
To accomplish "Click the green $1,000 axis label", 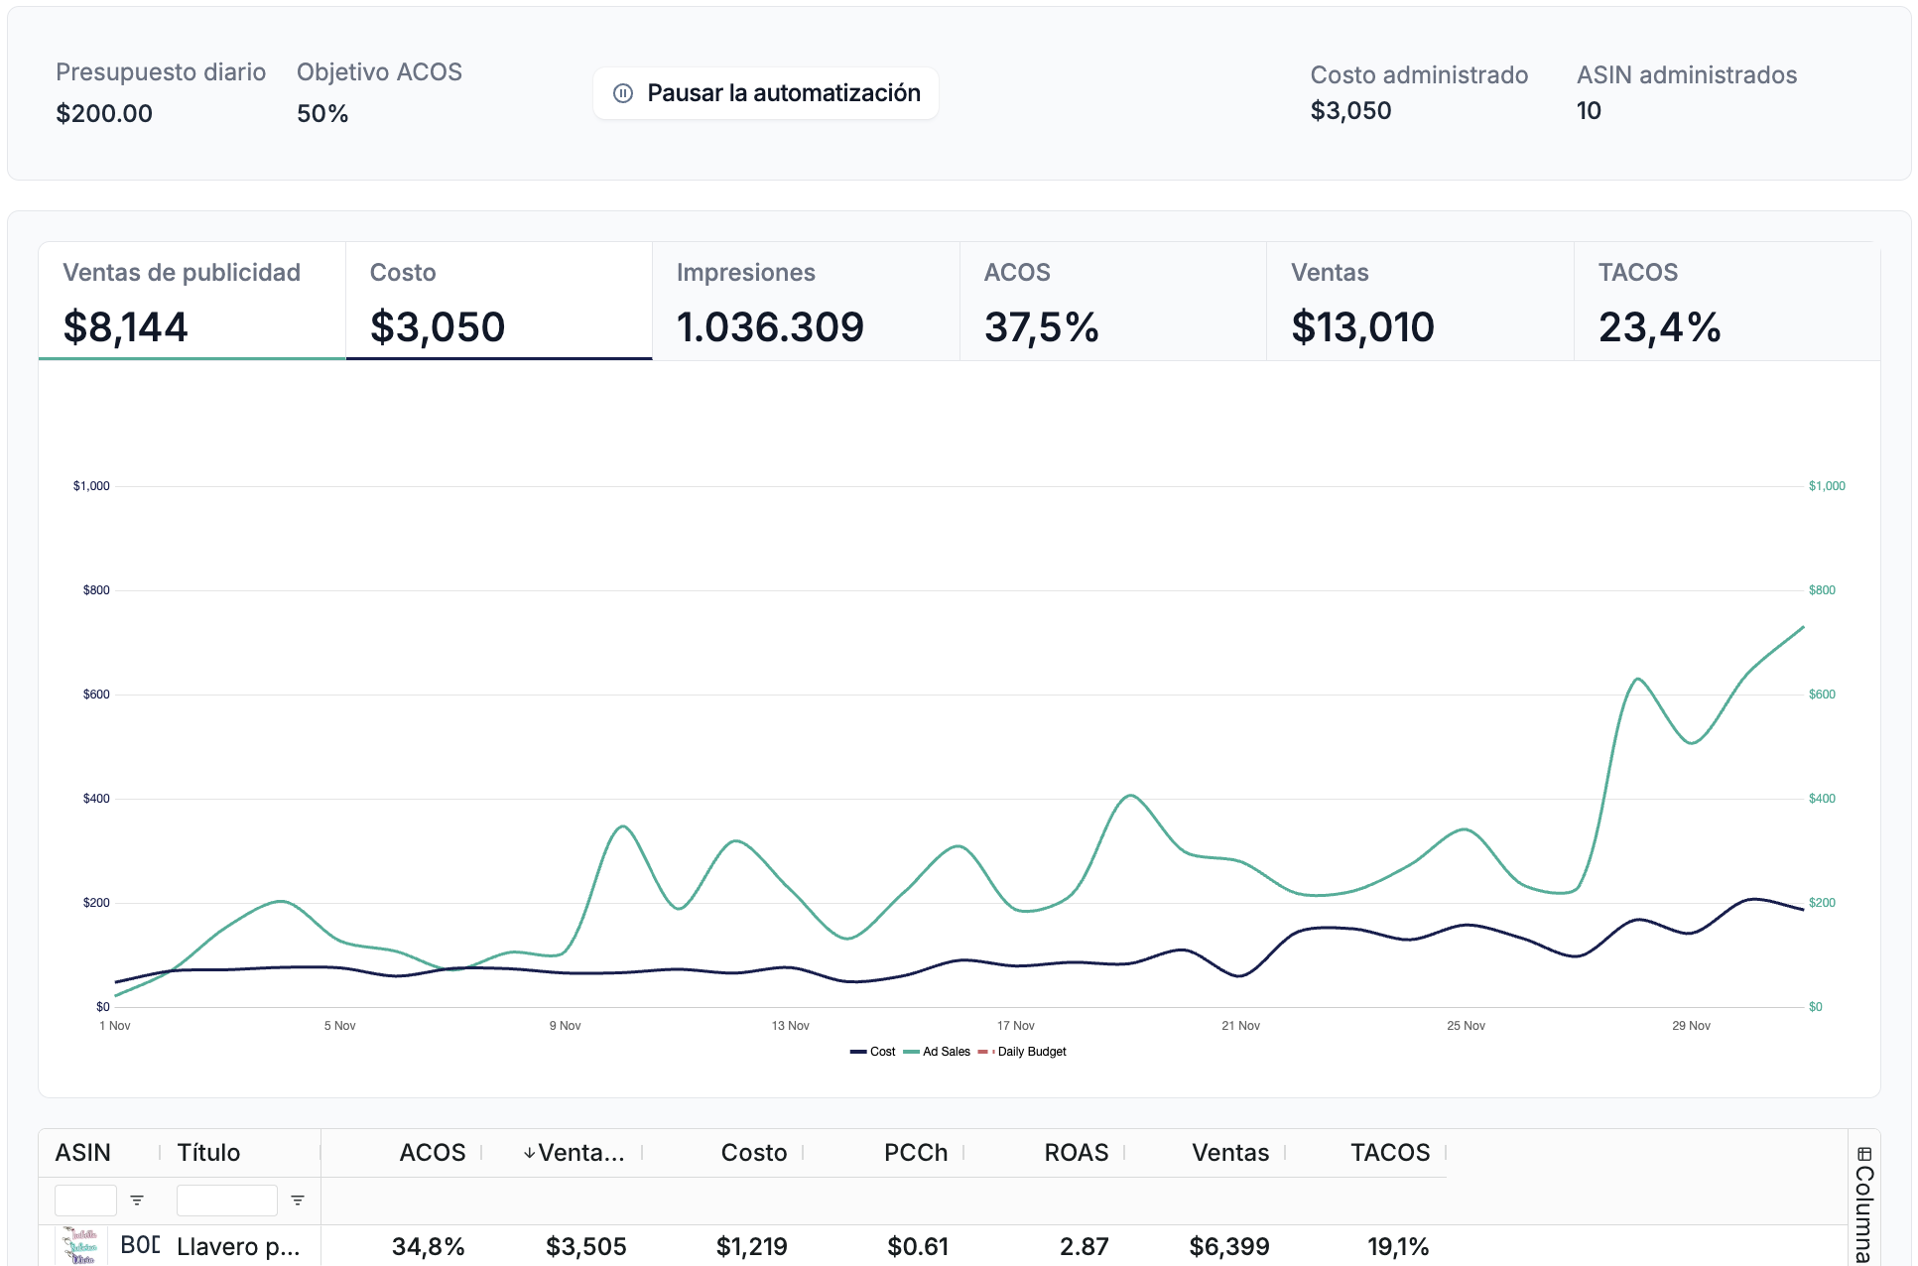I will click(x=1827, y=486).
